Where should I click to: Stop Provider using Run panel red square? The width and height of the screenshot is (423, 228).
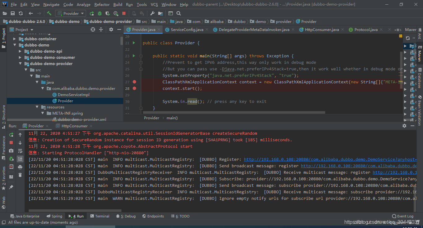point(11,142)
